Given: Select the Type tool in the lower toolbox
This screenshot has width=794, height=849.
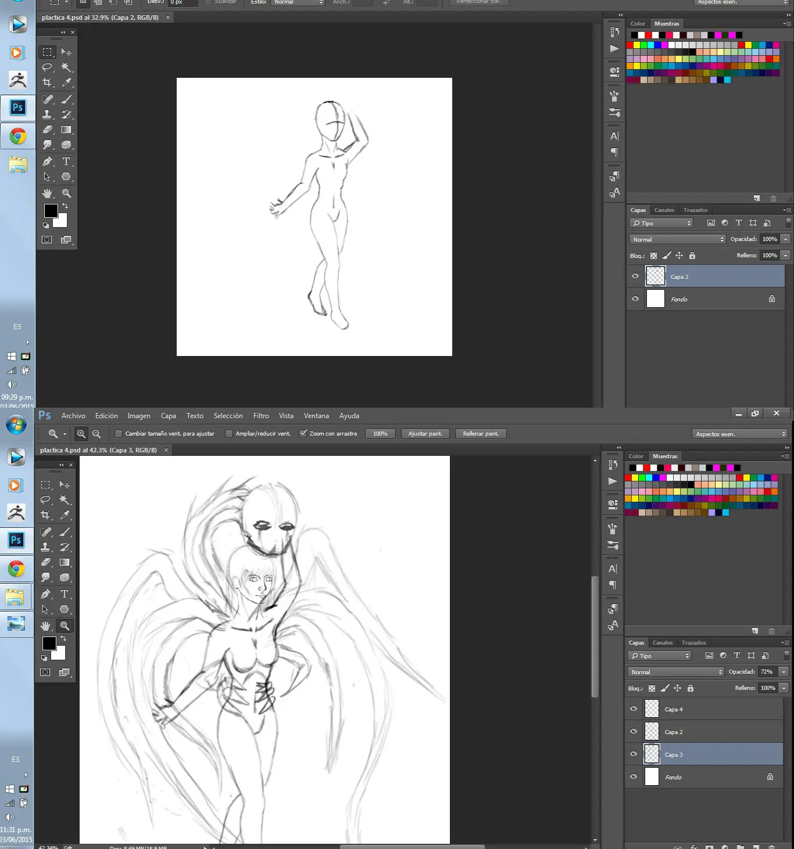Looking at the screenshot, I should (65, 594).
